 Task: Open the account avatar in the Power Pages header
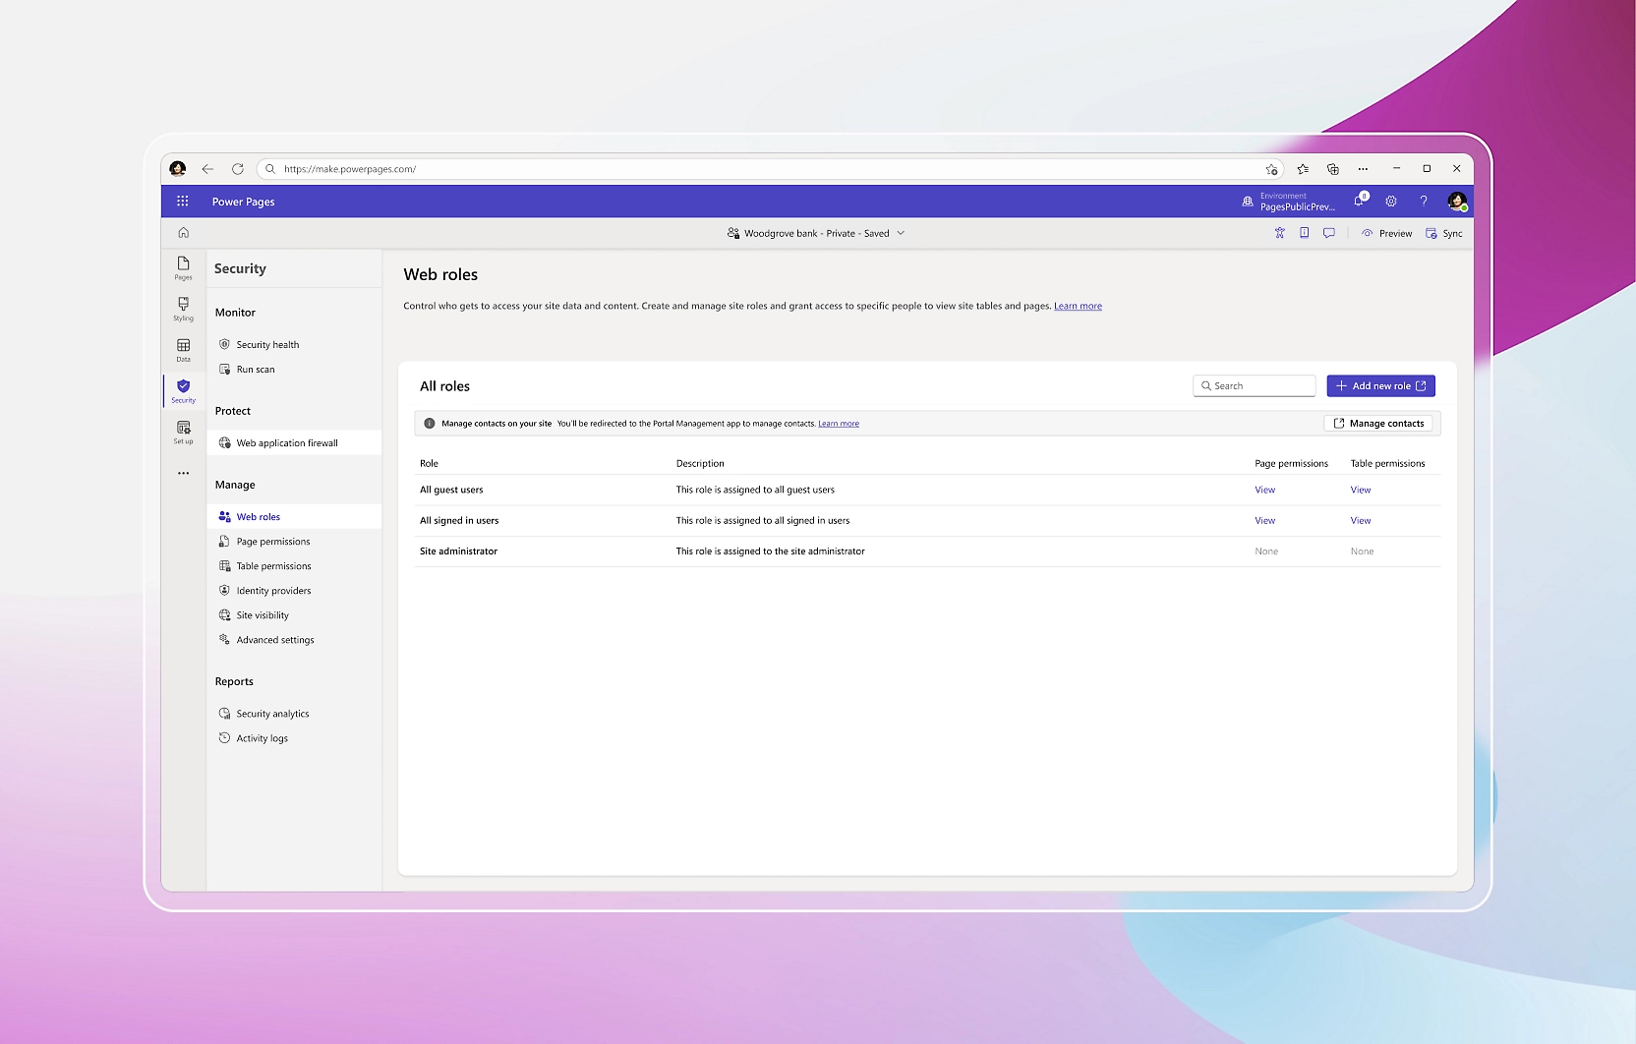pyautogui.click(x=1457, y=202)
